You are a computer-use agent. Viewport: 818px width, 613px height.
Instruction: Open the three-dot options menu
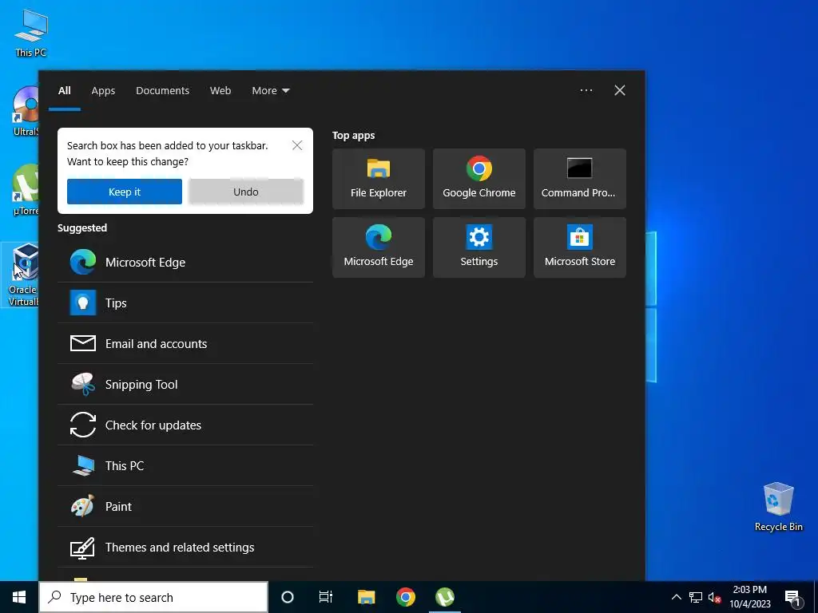[586, 90]
